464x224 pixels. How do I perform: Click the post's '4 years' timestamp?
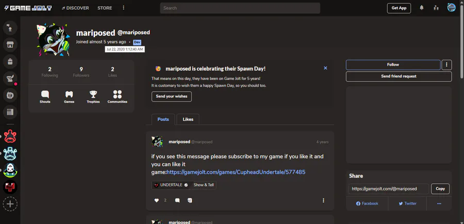click(x=322, y=142)
